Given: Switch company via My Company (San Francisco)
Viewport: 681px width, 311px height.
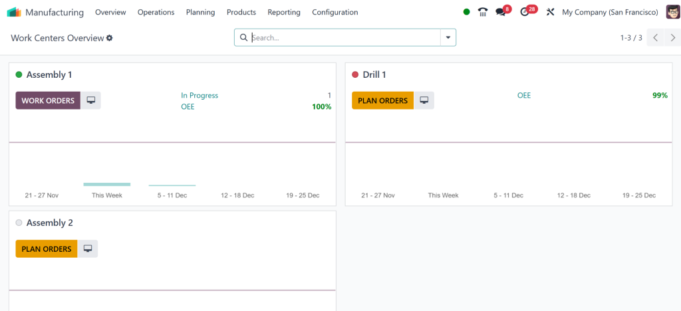Looking at the screenshot, I should pyautogui.click(x=611, y=12).
